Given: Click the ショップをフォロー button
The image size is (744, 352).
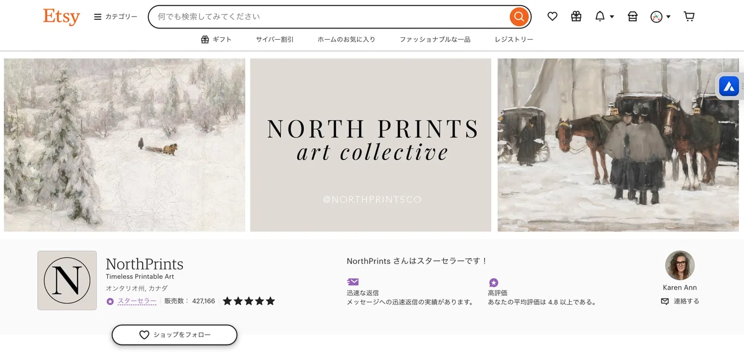Looking at the screenshot, I should tap(175, 335).
